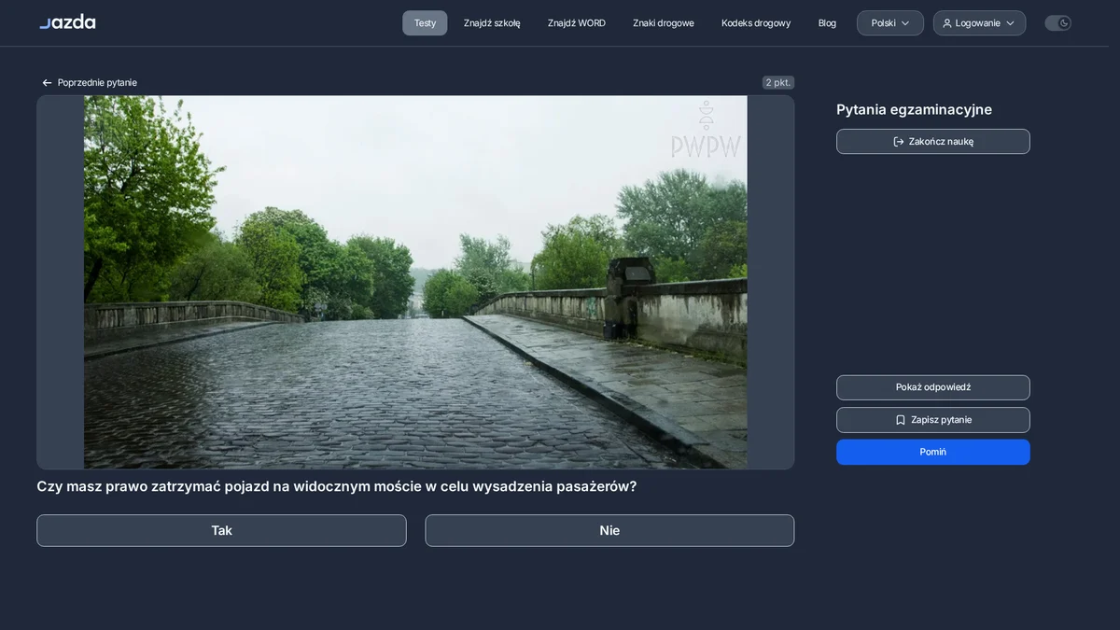Click the chevron beside Logowanie

point(1010,23)
